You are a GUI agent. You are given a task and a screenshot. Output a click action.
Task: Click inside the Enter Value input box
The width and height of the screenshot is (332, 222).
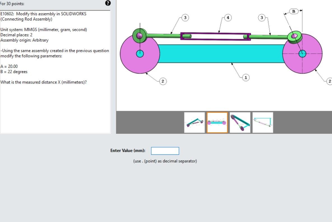pyautogui.click(x=165, y=151)
